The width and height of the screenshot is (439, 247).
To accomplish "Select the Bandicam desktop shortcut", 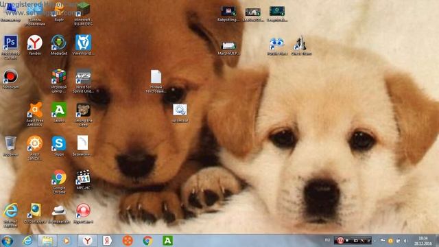I will (x=10, y=79).
